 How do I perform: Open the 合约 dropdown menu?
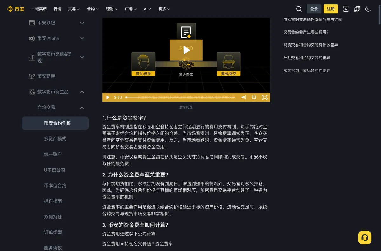(93, 9)
